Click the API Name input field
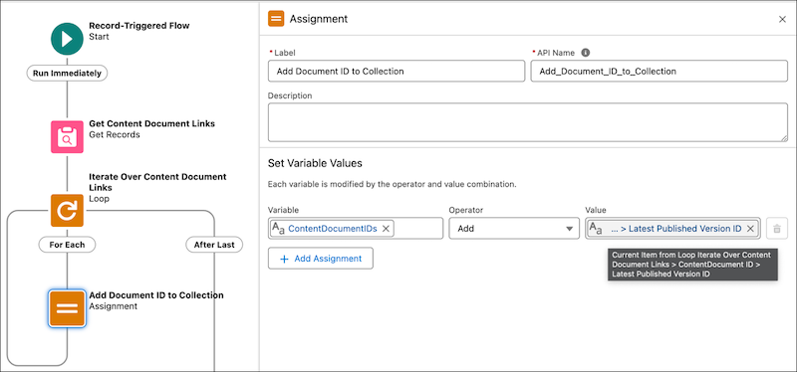797x372 pixels. point(660,71)
